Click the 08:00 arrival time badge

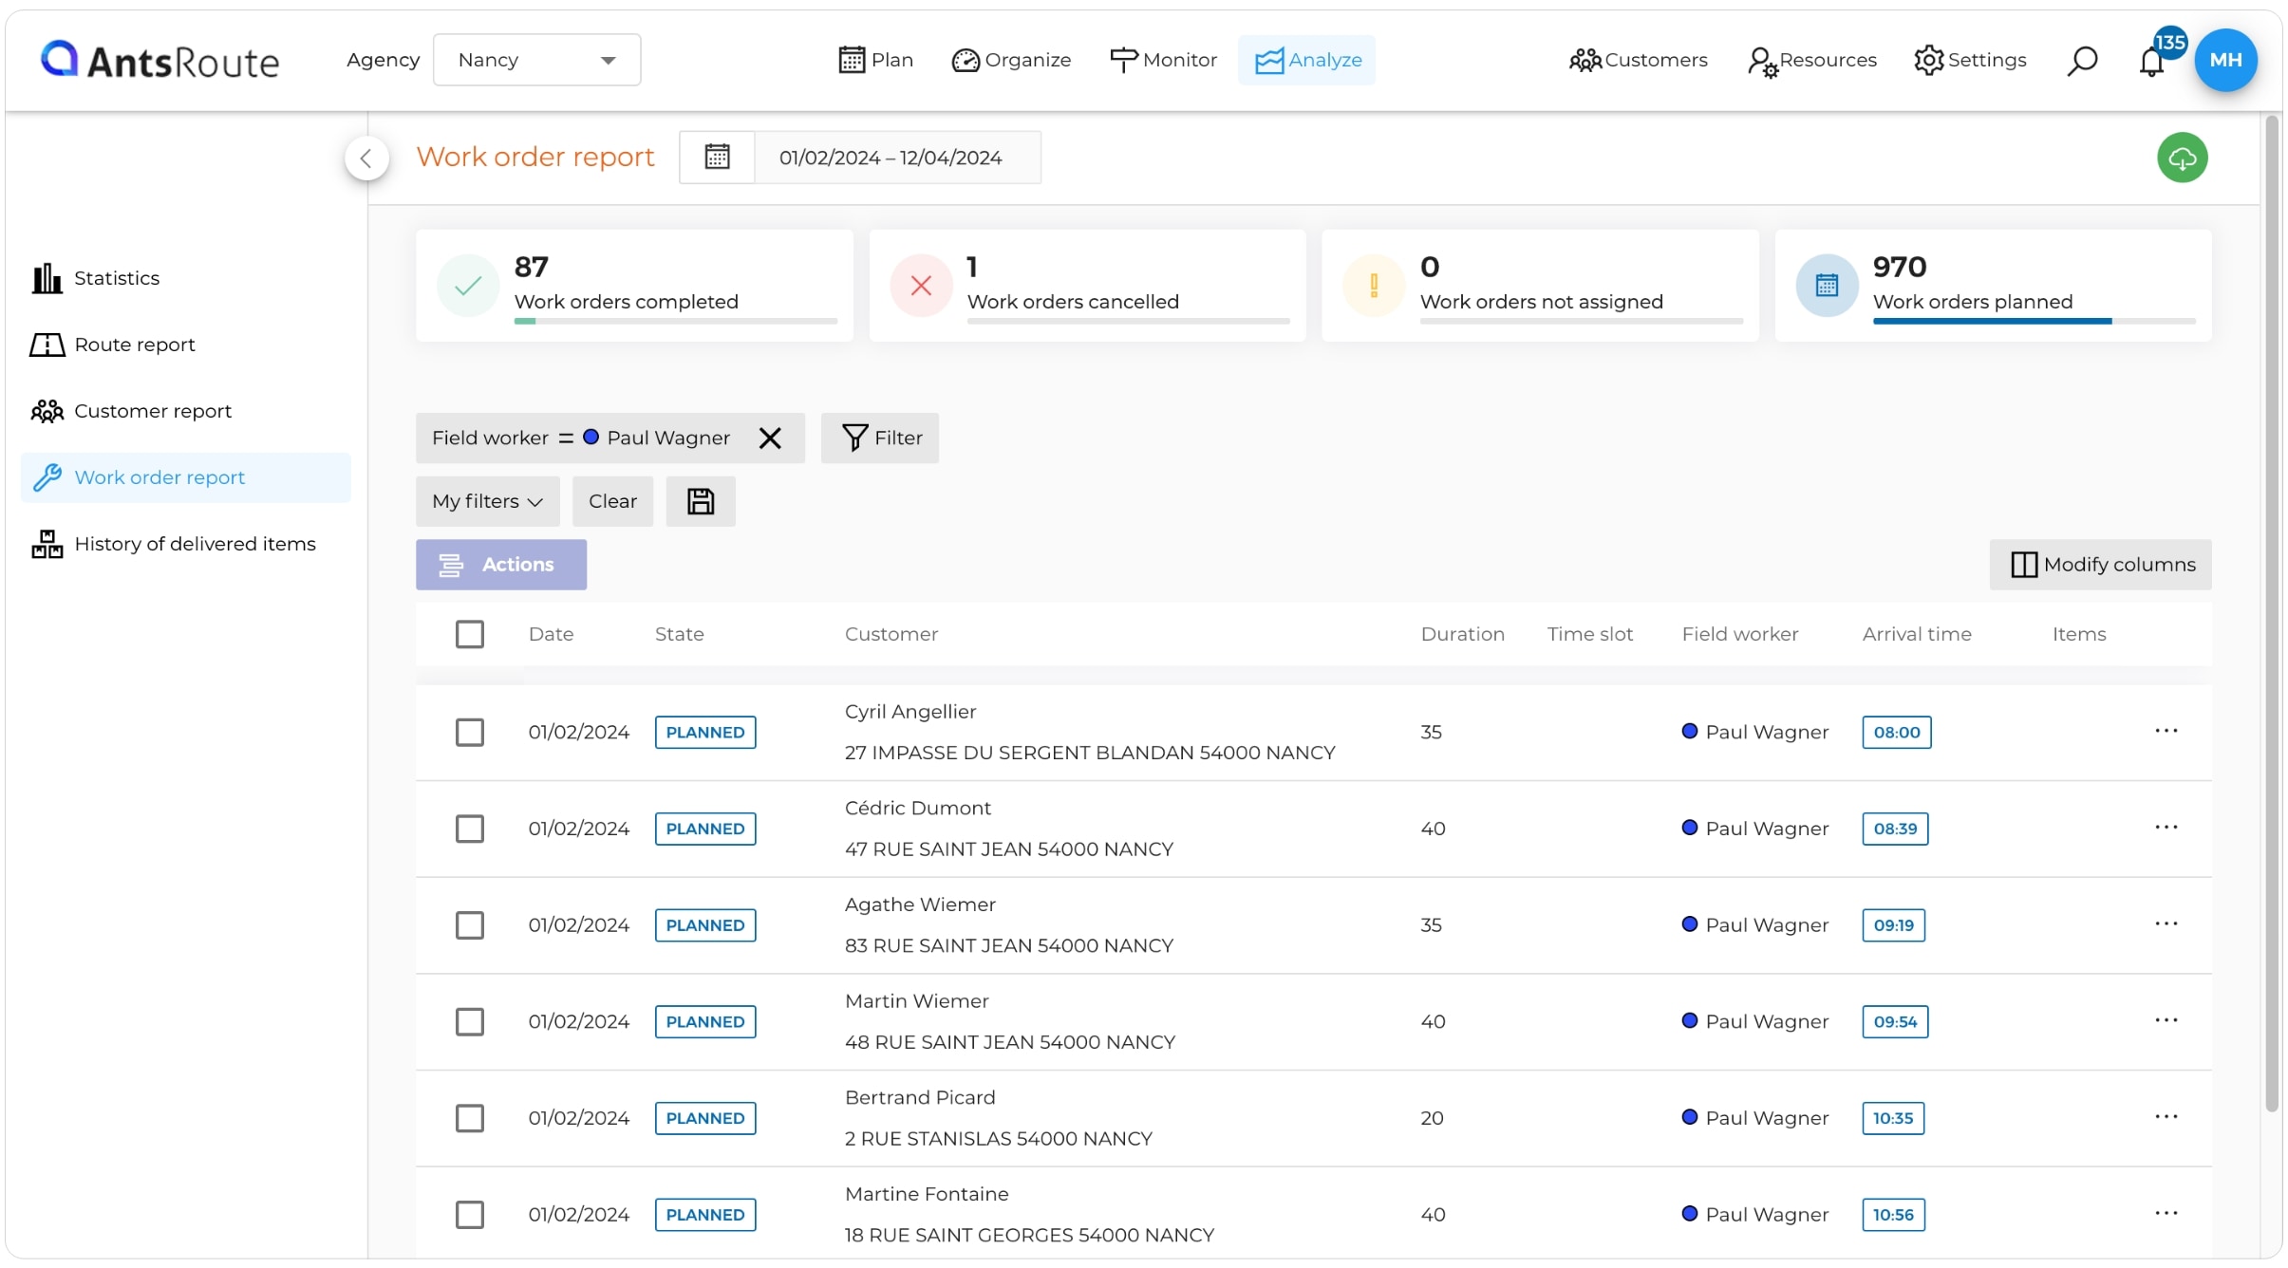pyautogui.click(x=1896, y=732)
